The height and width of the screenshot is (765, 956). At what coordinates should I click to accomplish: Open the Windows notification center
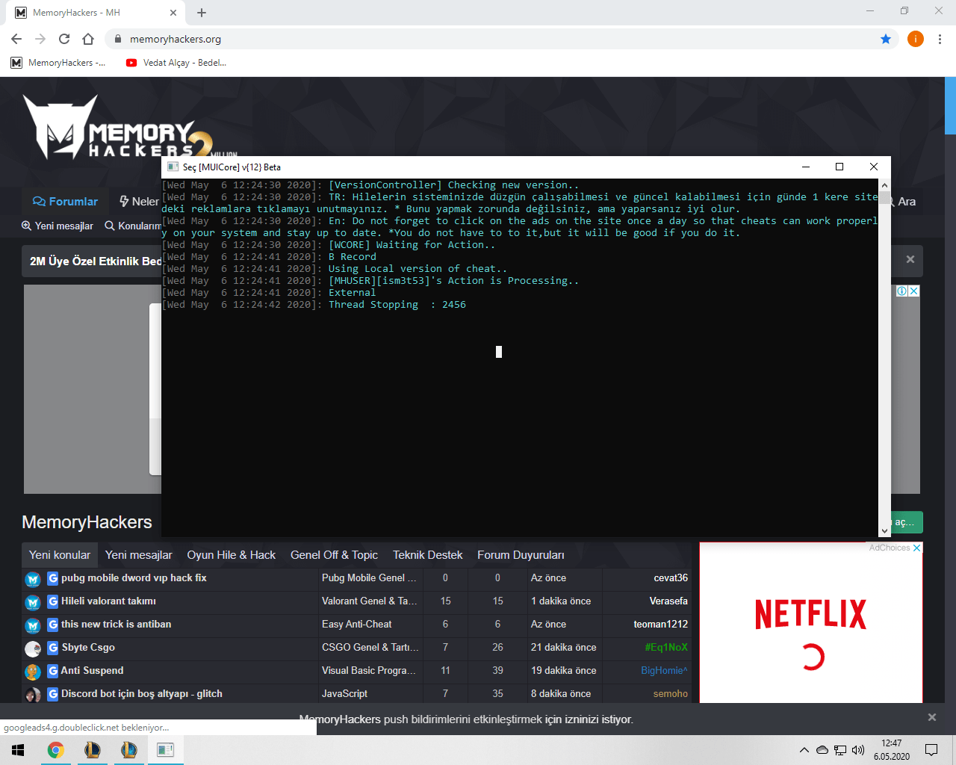(931, 750)
